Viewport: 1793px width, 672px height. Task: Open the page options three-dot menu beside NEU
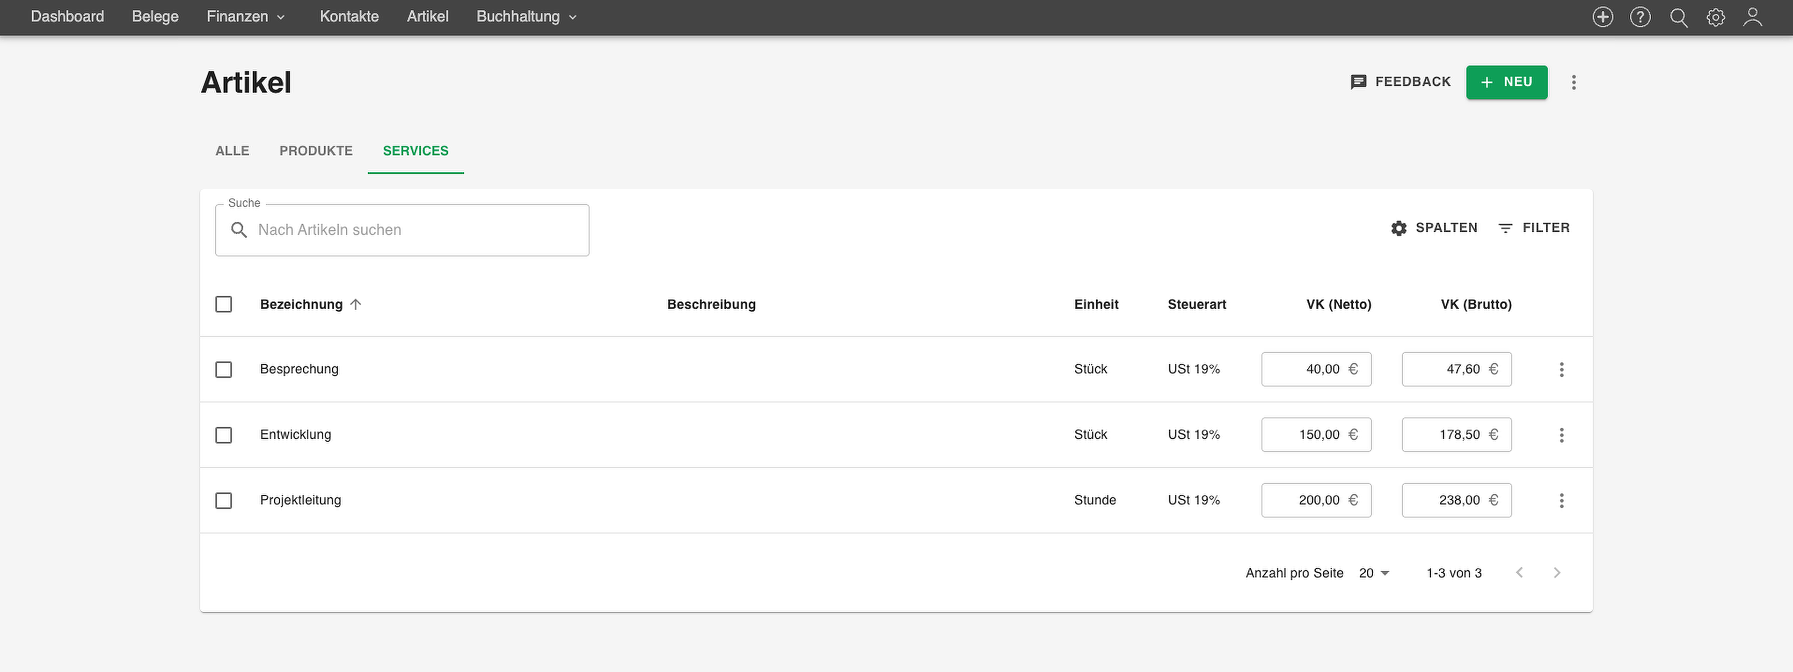pyautogui.click(x=1573, y=82)
